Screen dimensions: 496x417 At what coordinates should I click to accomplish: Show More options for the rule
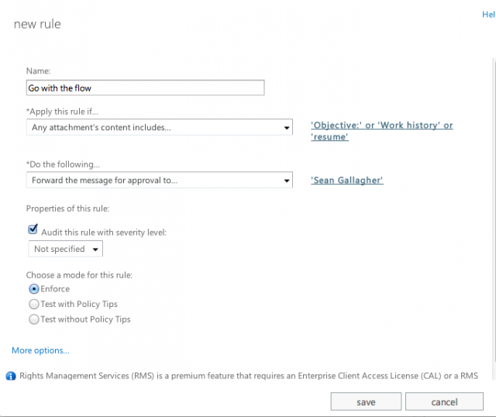point(40,350)
